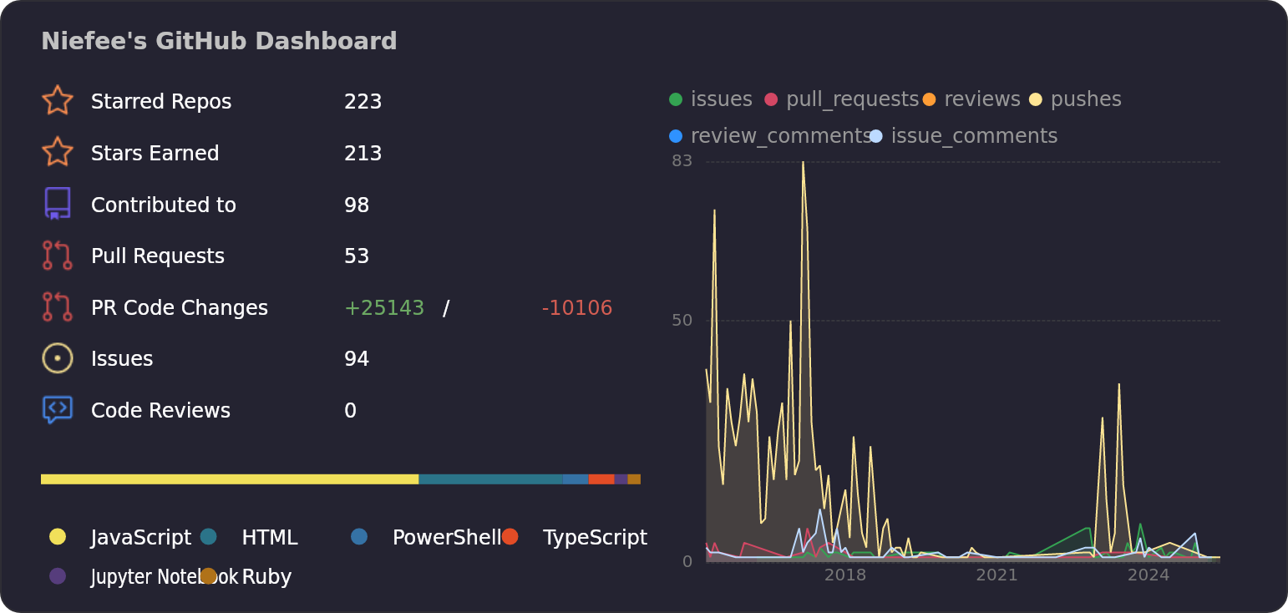Click the Issues label
This screenshot has width=1288, height=613.
(x=122, y=359)
